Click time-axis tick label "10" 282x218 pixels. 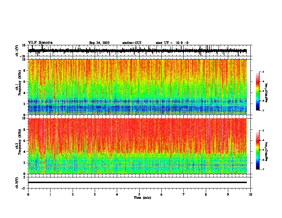click(250, 194)
